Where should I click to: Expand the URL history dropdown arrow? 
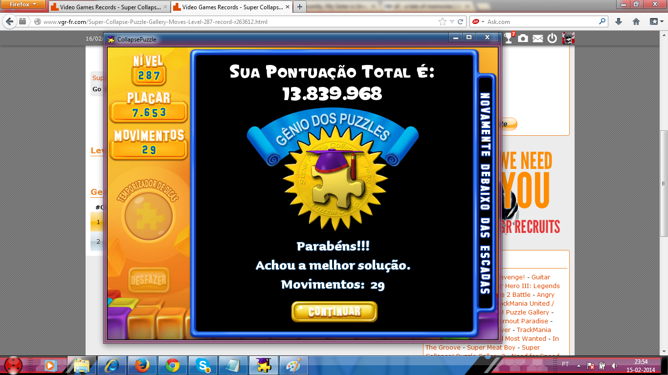[x=452, y=21]
